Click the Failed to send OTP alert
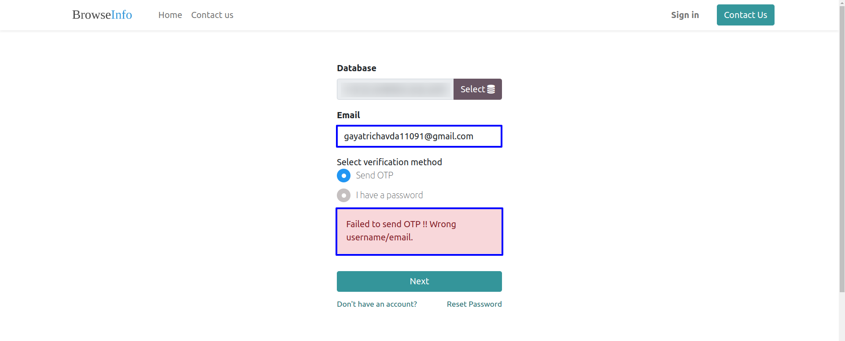This screenshot has width=845, height=341. coord(419,231)
